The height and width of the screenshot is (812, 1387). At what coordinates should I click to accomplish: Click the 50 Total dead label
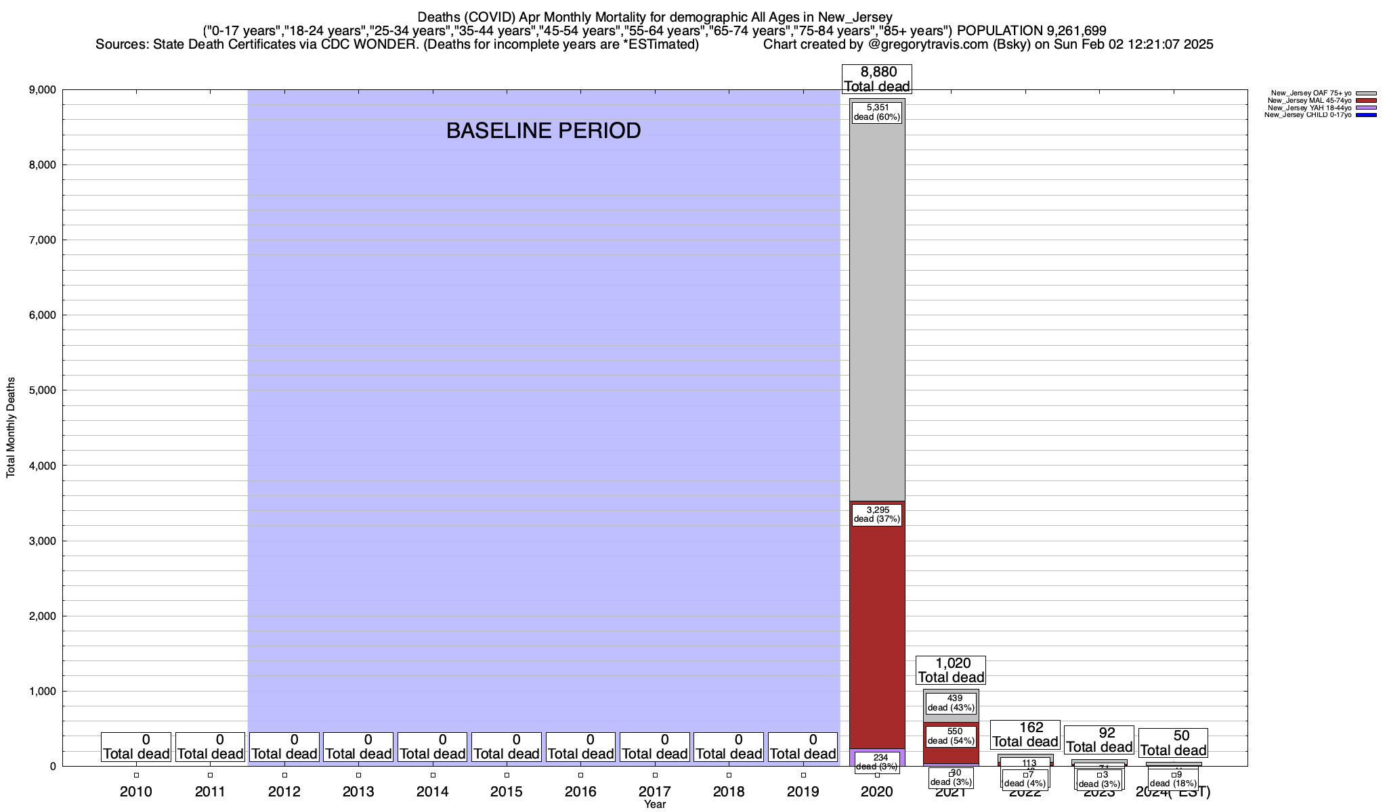pos(1173,743)
